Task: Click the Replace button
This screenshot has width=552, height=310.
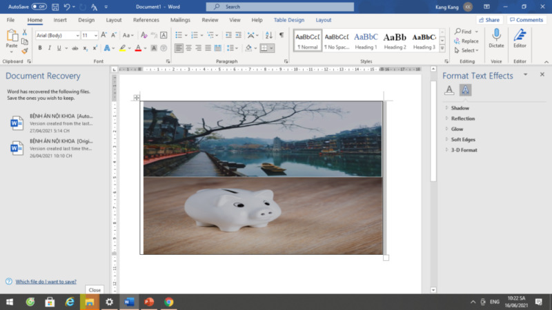Action: (x=466, y=41)
